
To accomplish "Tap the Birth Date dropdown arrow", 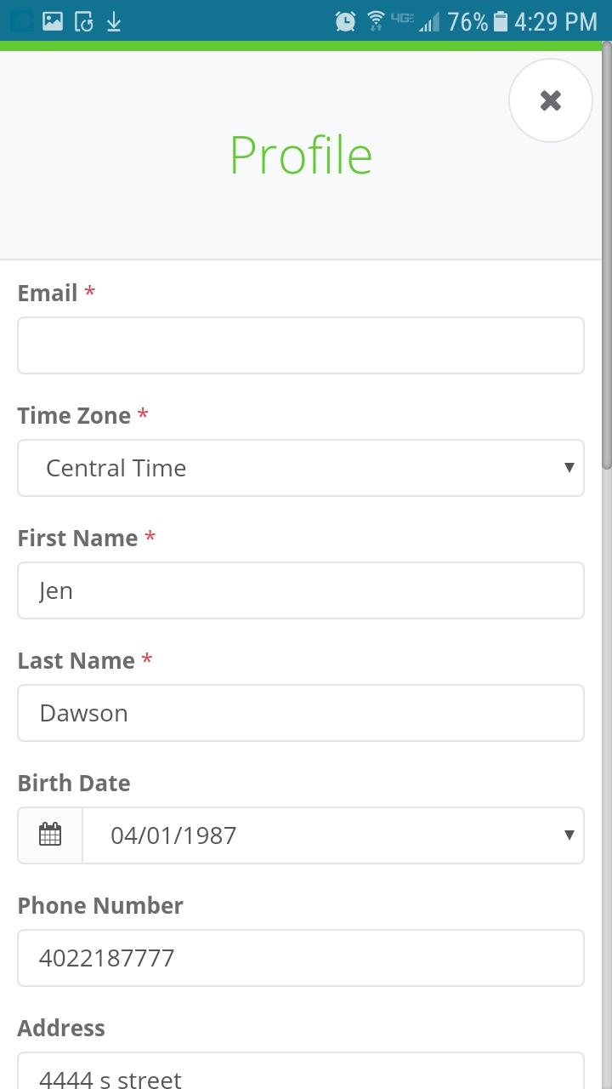I will [x=569, y=835].
